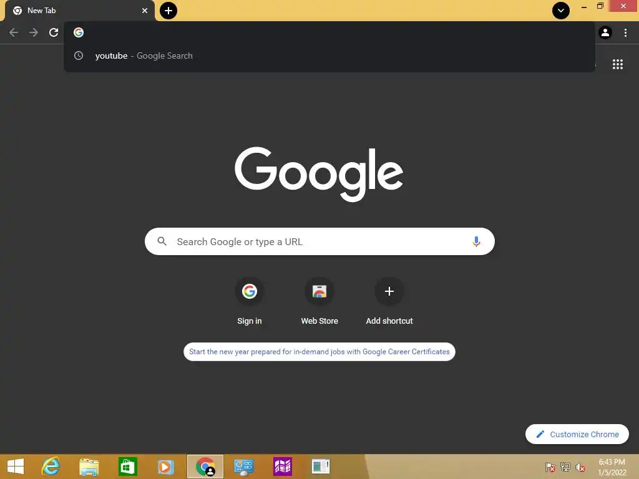
Task: Click the Google logo
Action: tap(319, 174)
